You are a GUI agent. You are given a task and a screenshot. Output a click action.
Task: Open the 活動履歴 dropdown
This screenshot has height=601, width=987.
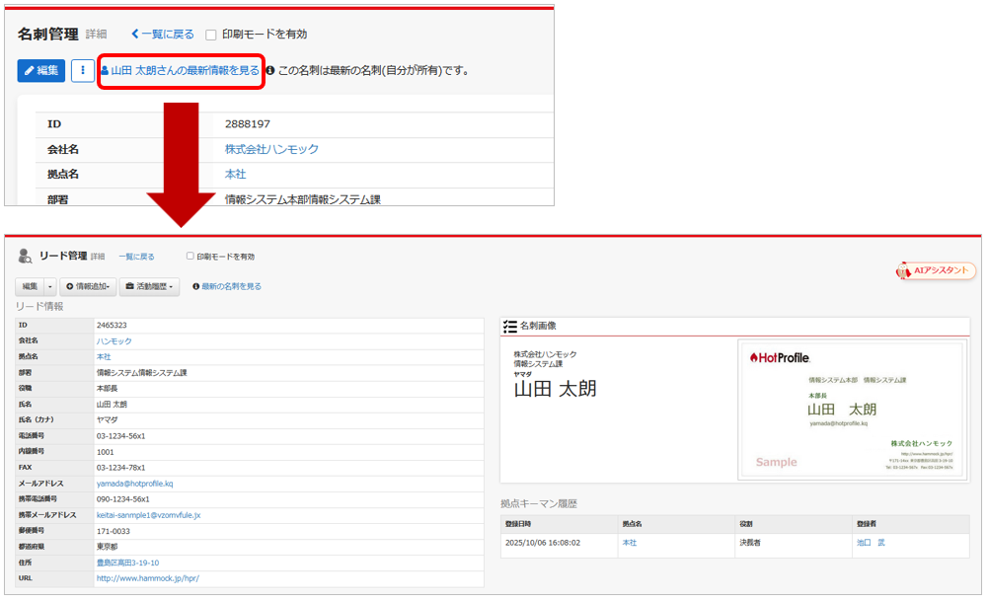point(150,286)
